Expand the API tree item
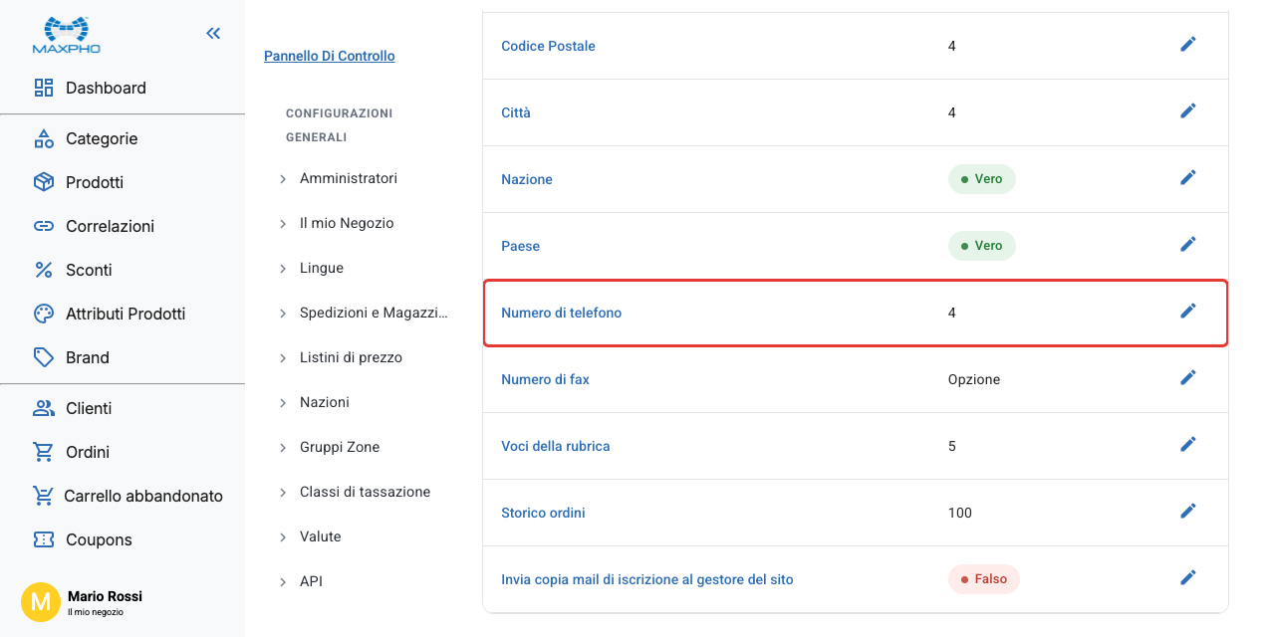Viewport: 1275px width, 637px height. (283, 582)
